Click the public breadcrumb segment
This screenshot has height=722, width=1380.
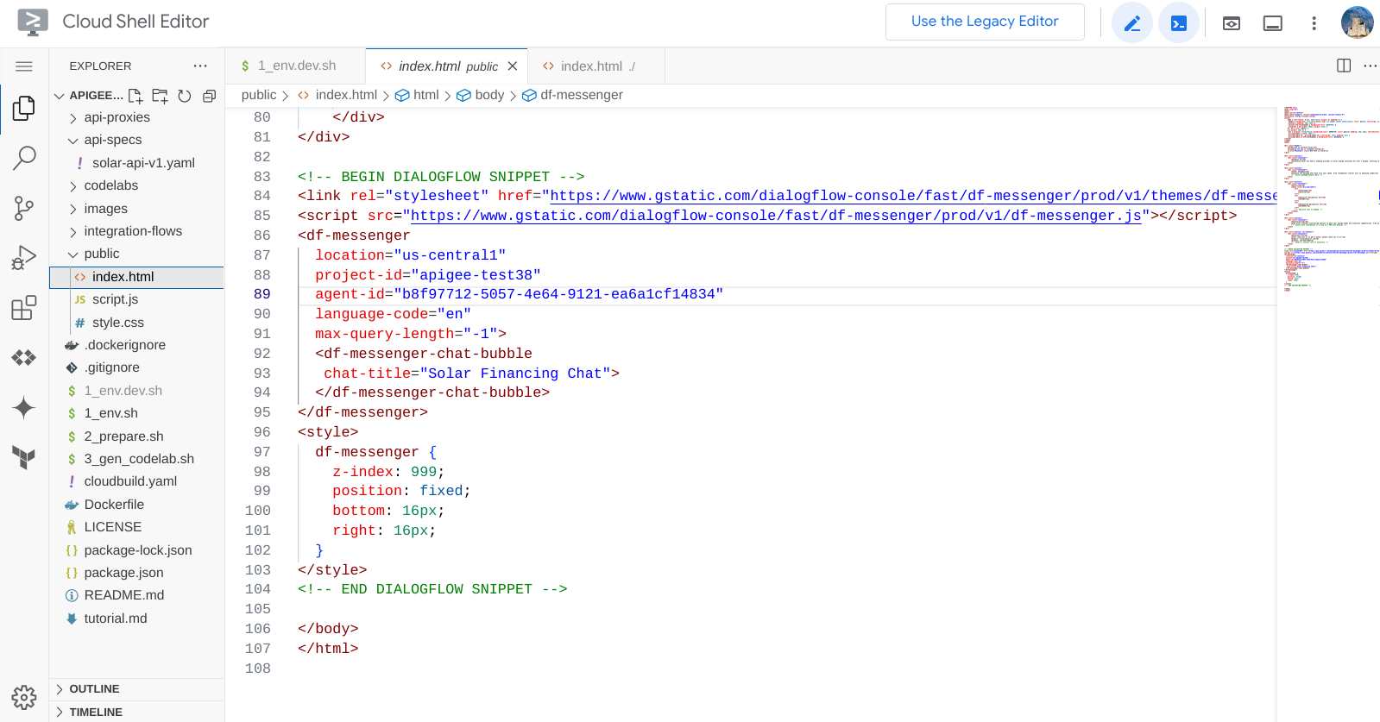click(259, 95)
